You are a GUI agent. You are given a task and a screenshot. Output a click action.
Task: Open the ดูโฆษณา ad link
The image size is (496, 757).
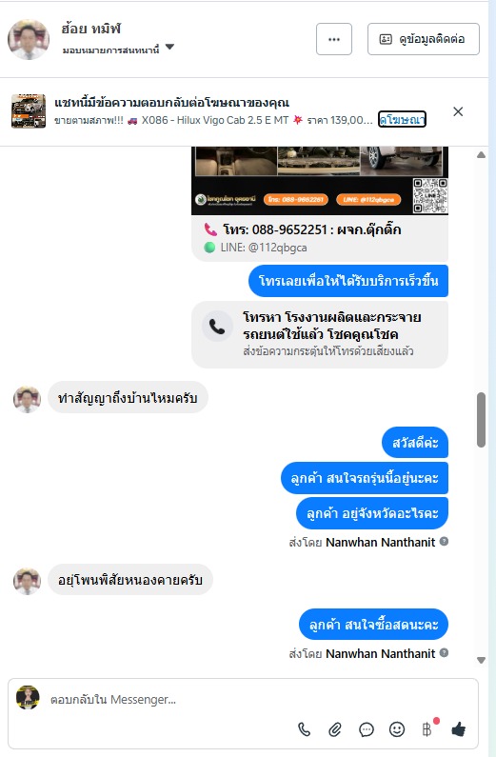[x=402, y=119]
